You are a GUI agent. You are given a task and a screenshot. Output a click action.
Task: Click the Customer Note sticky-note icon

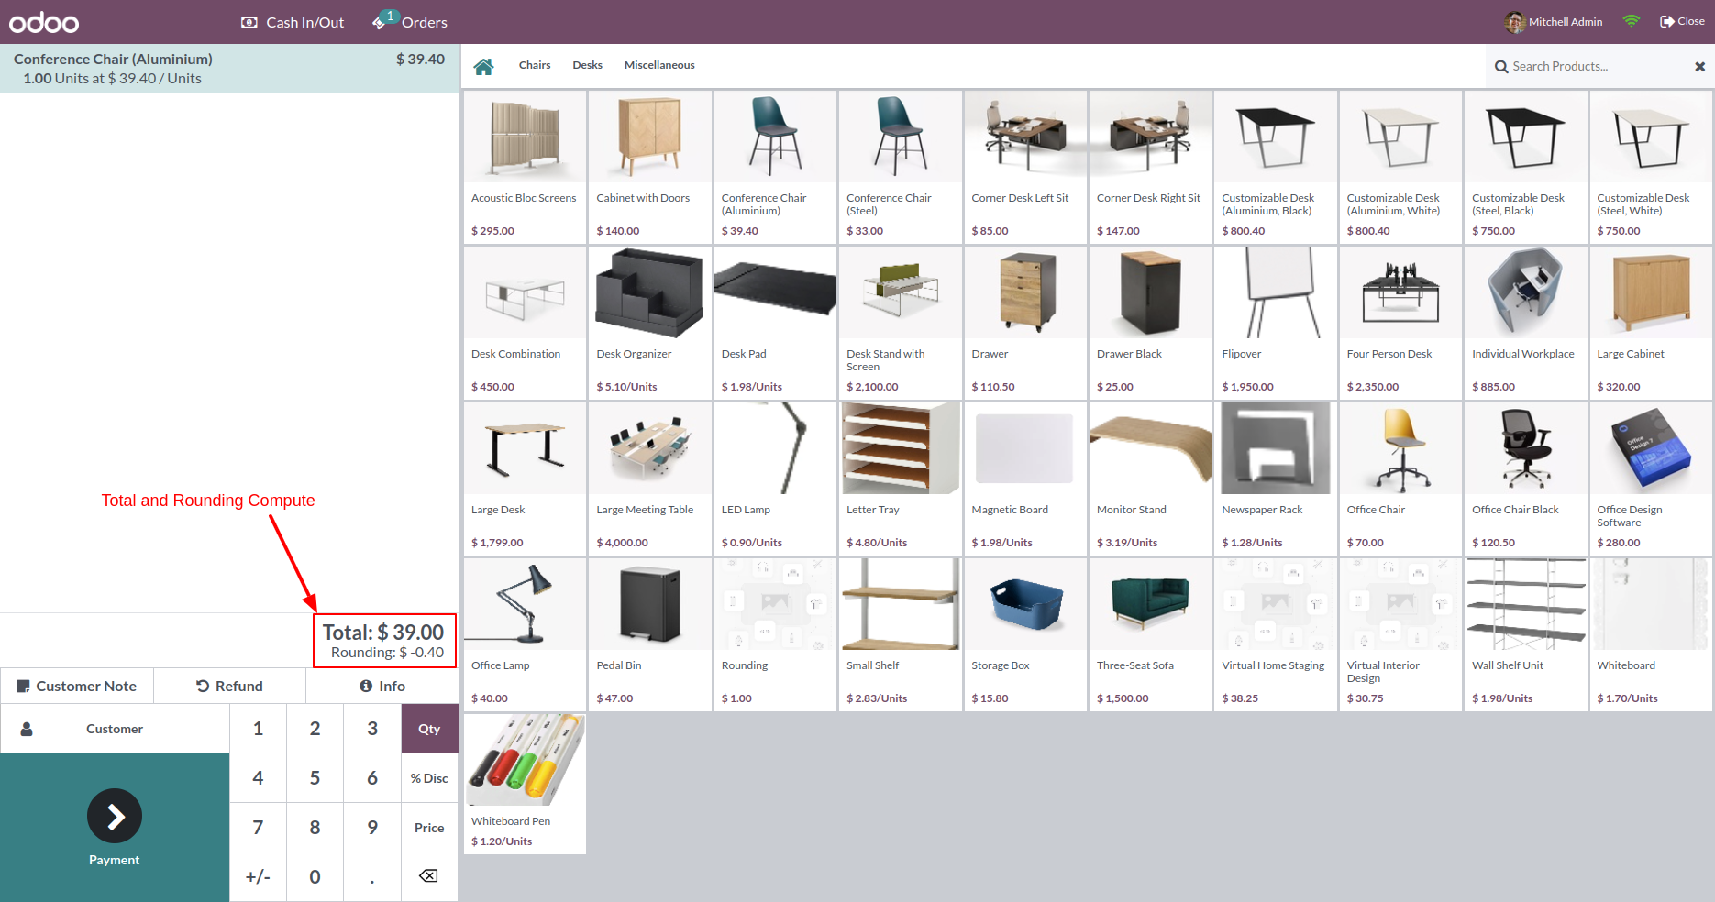tap(24, 686)
